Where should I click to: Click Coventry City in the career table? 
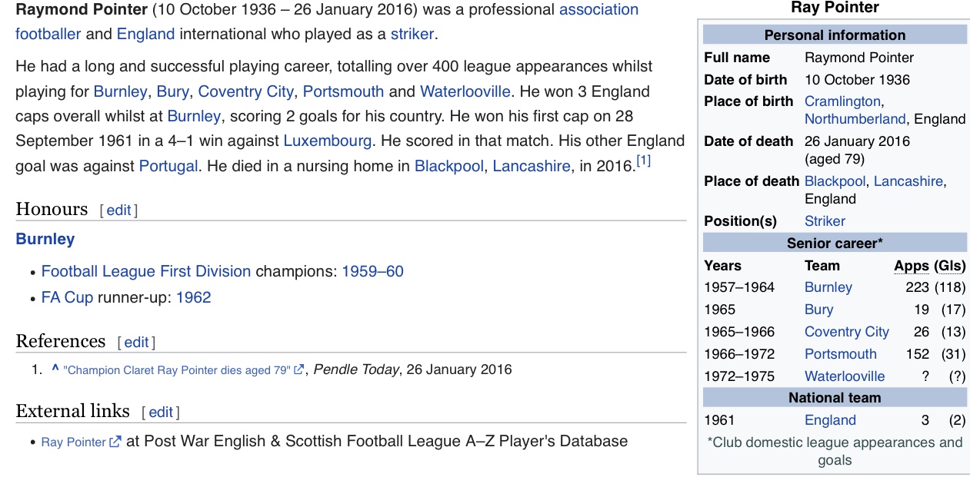[846, 332]
